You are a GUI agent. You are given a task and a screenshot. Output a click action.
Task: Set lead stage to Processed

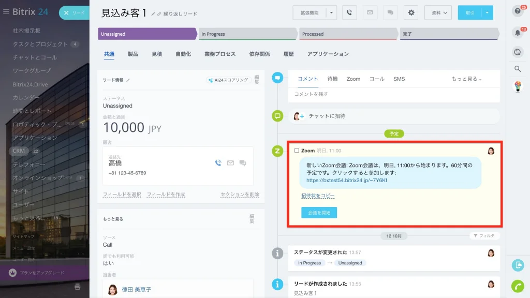click(x=348, y=34)
